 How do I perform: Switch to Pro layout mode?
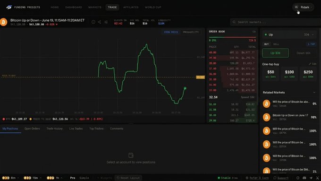tap(73, 178)
